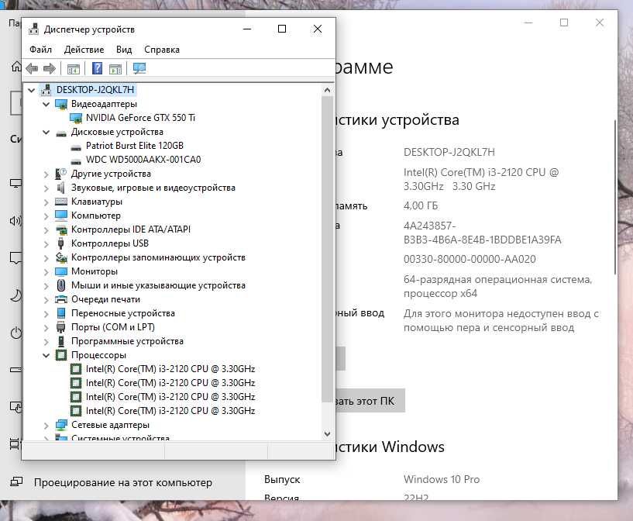This screenshot has width=633, height=521.
Task: Select Контроллеры запоминающих устройств category
Action: point(158,257)
